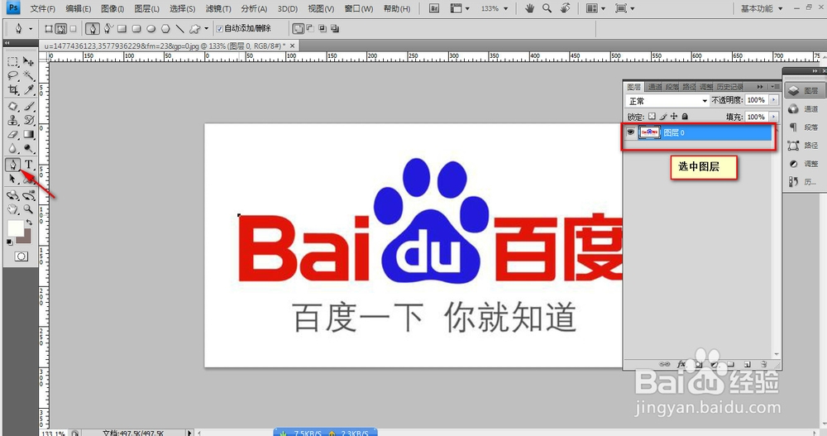Select the Brush tool
Screen dimensions: 827x436
[x=28, y=106]
